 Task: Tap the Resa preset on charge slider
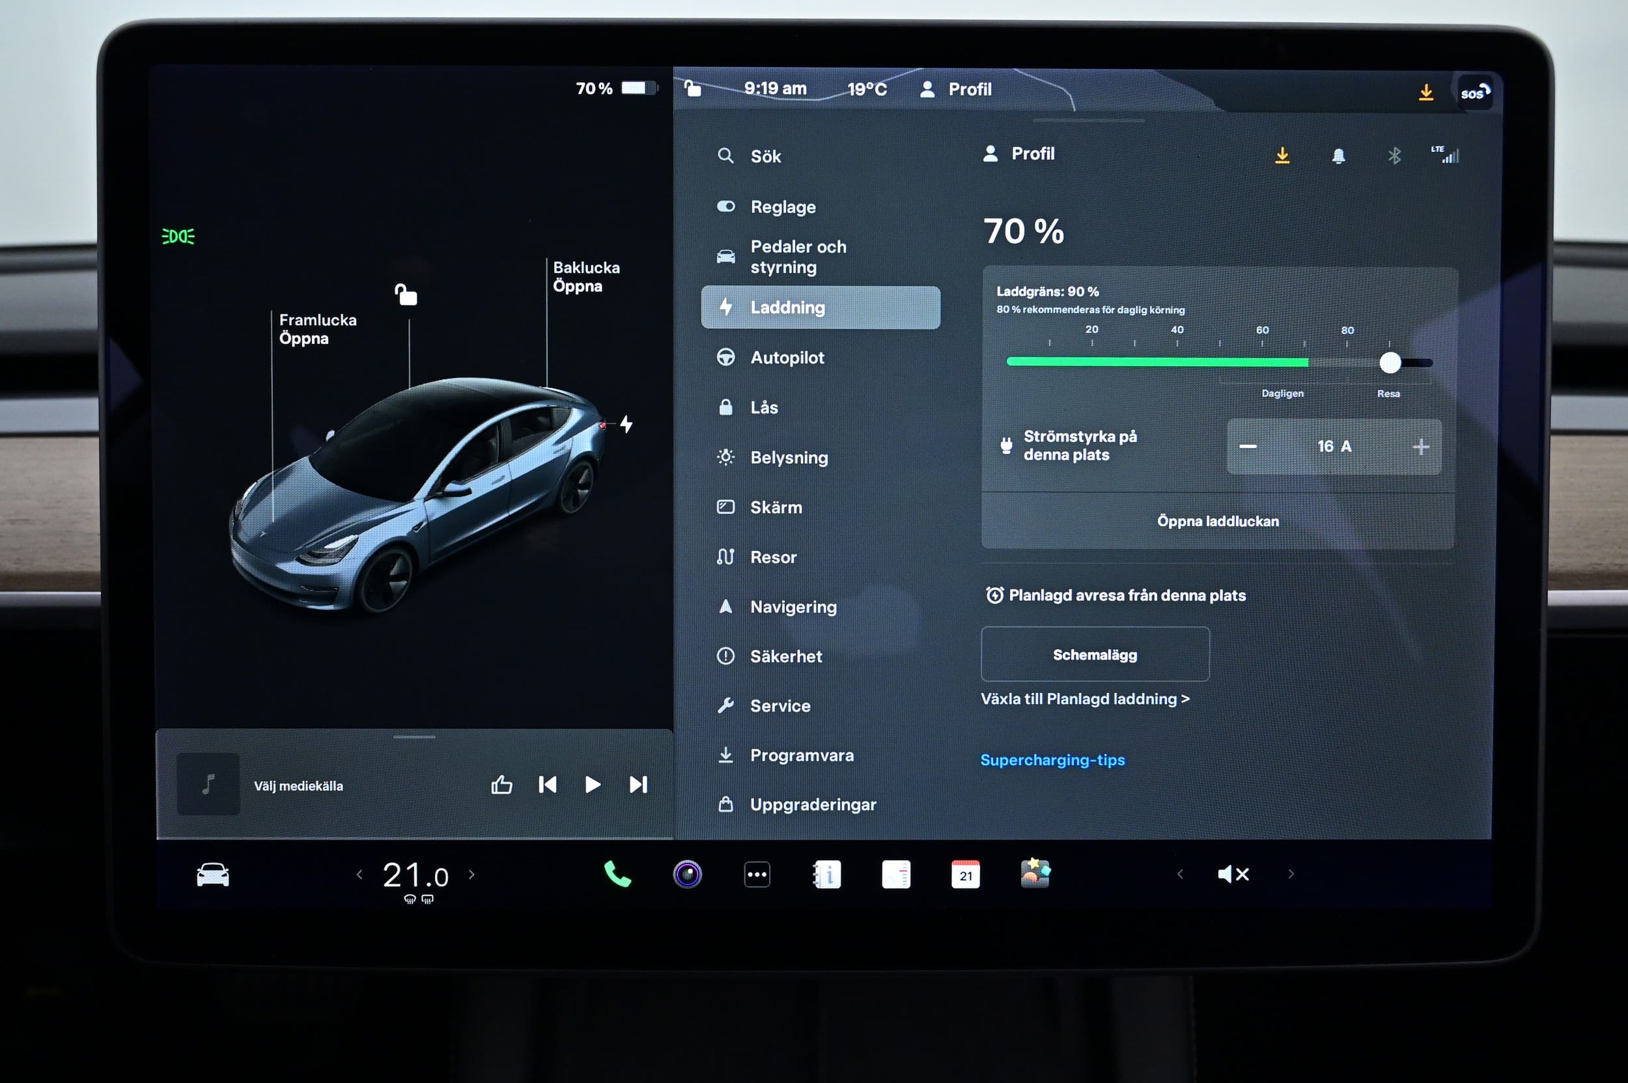(1388, 394)
